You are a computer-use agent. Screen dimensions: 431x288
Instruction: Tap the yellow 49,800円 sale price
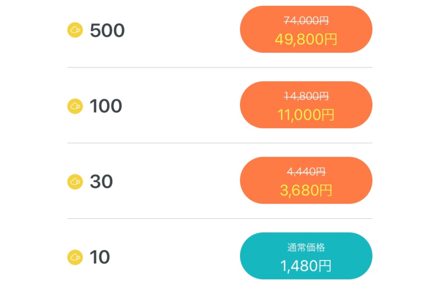306,39
